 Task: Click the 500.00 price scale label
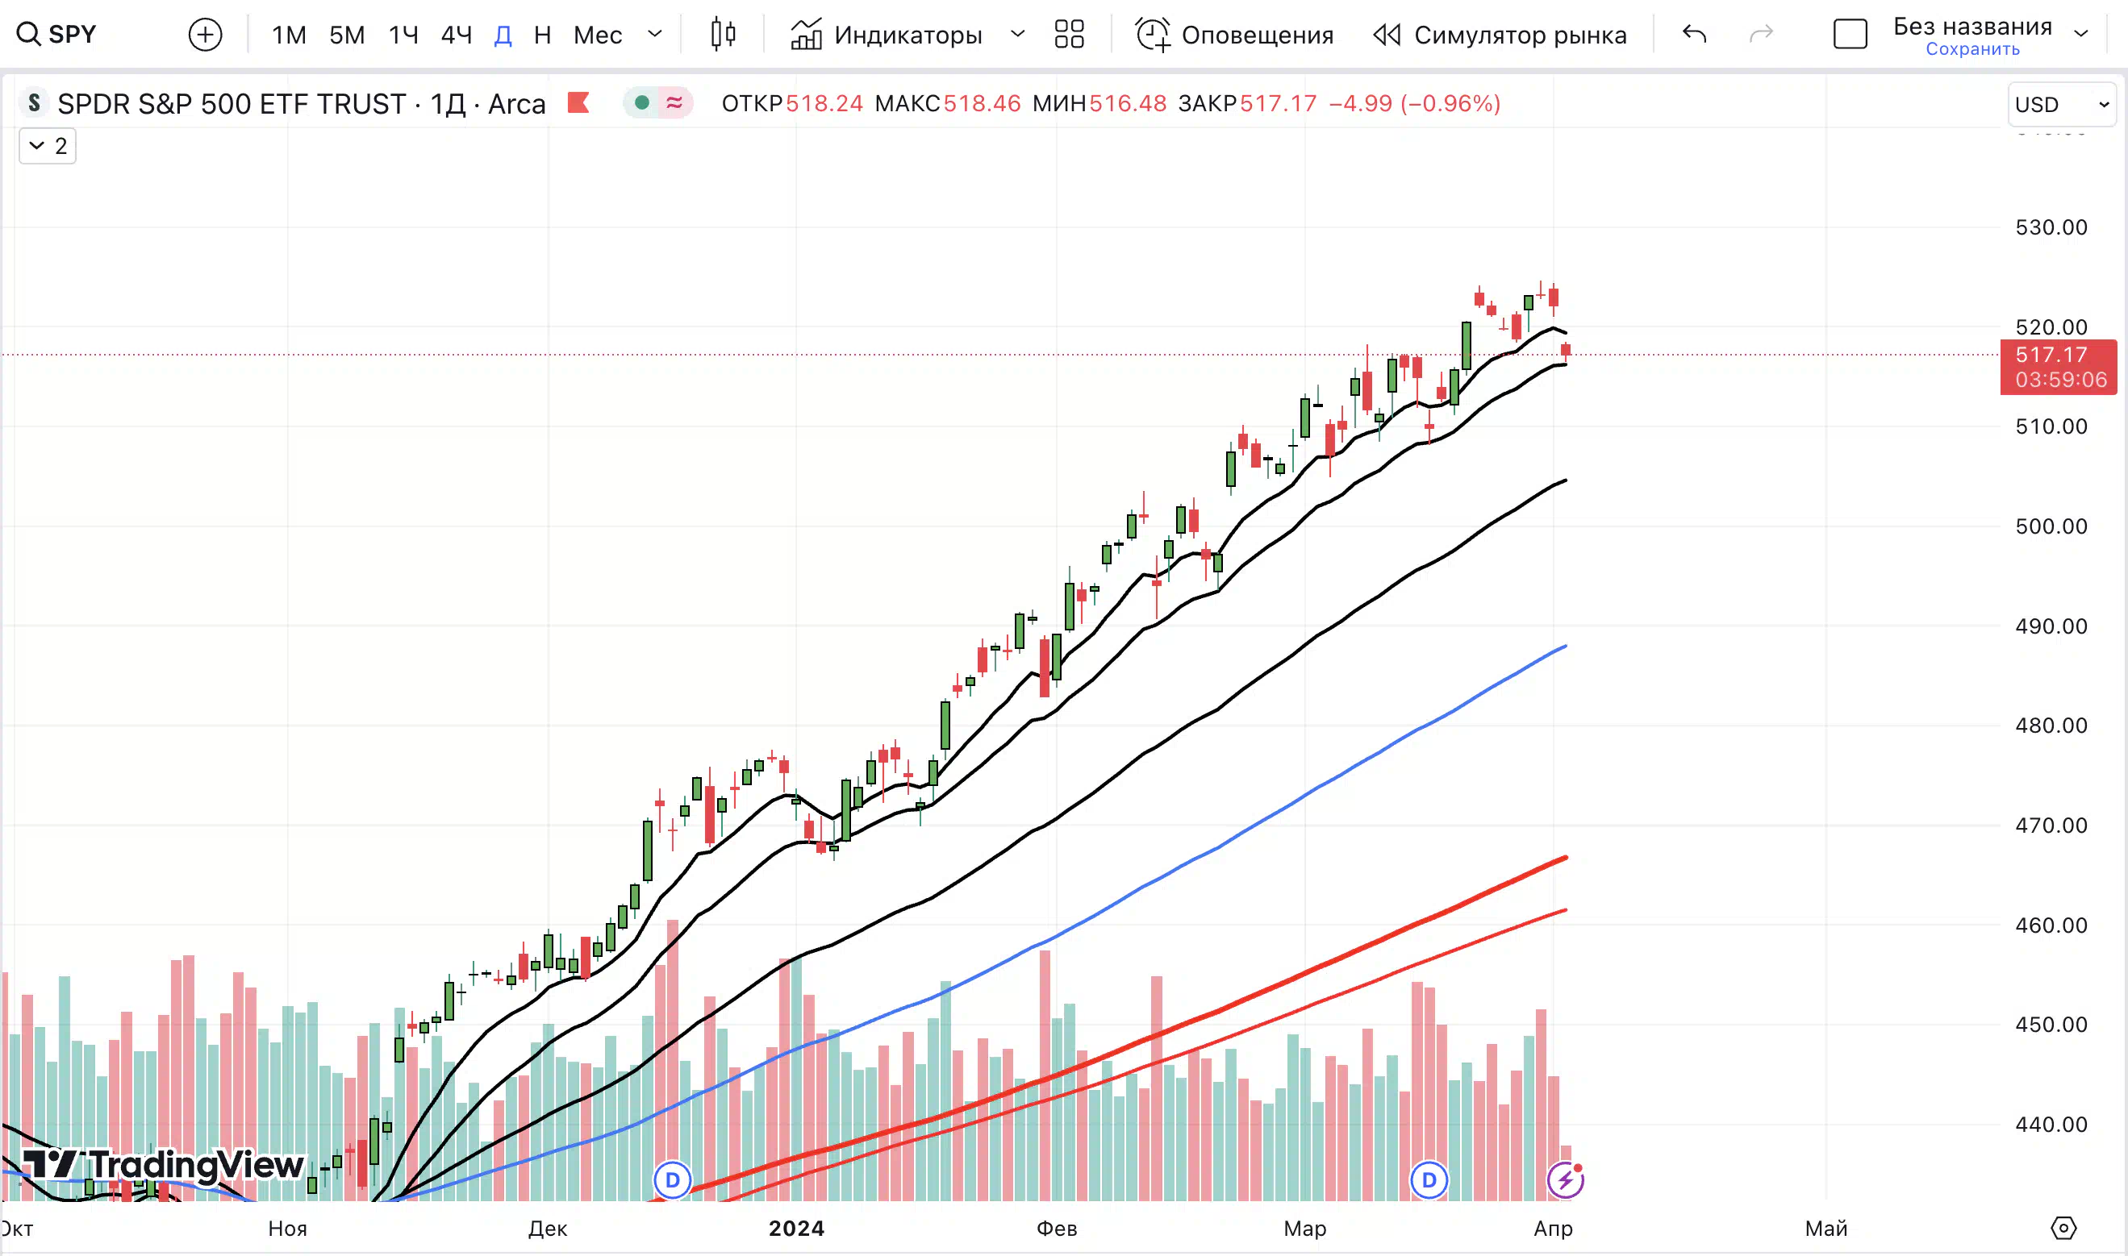coord(2051,526)
